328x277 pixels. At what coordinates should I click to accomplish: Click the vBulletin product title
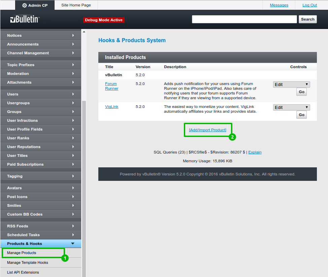113,75
